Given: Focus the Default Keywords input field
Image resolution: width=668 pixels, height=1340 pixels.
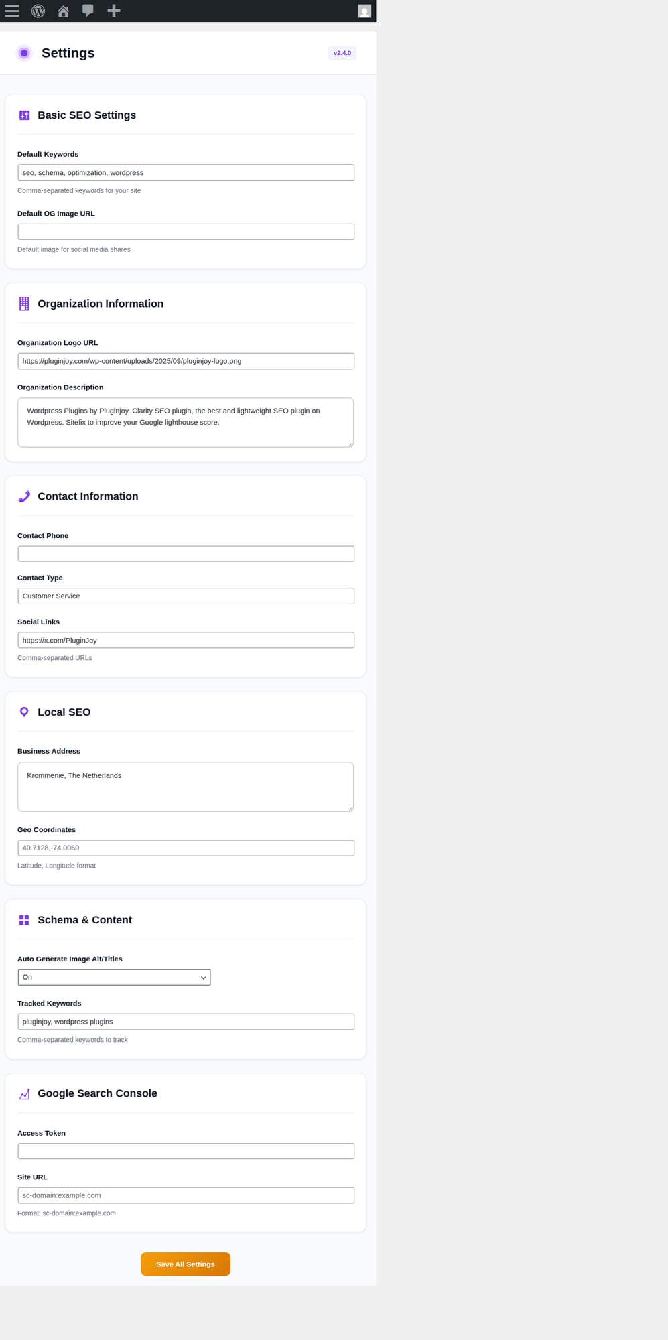Looking at the screenshot, I should [x=186, y=173].
